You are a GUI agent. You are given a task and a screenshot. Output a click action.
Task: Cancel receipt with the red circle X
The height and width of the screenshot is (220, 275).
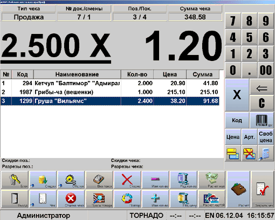pyautogui.click(x=71, y=199)
